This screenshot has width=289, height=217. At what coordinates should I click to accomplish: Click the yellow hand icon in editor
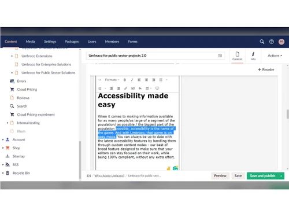[x=169, y=168]
